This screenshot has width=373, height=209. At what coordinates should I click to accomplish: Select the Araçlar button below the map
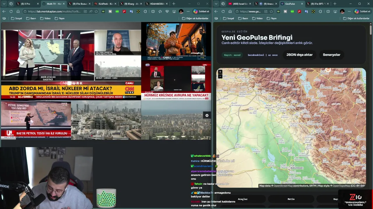point(242,199)
